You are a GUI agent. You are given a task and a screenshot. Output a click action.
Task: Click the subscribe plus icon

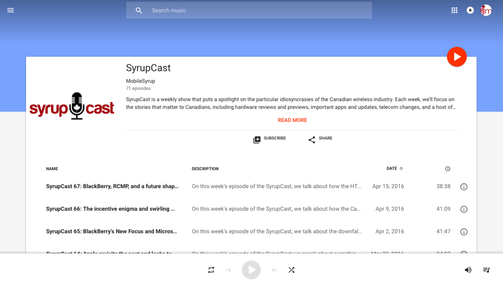(x=257, y=140)
